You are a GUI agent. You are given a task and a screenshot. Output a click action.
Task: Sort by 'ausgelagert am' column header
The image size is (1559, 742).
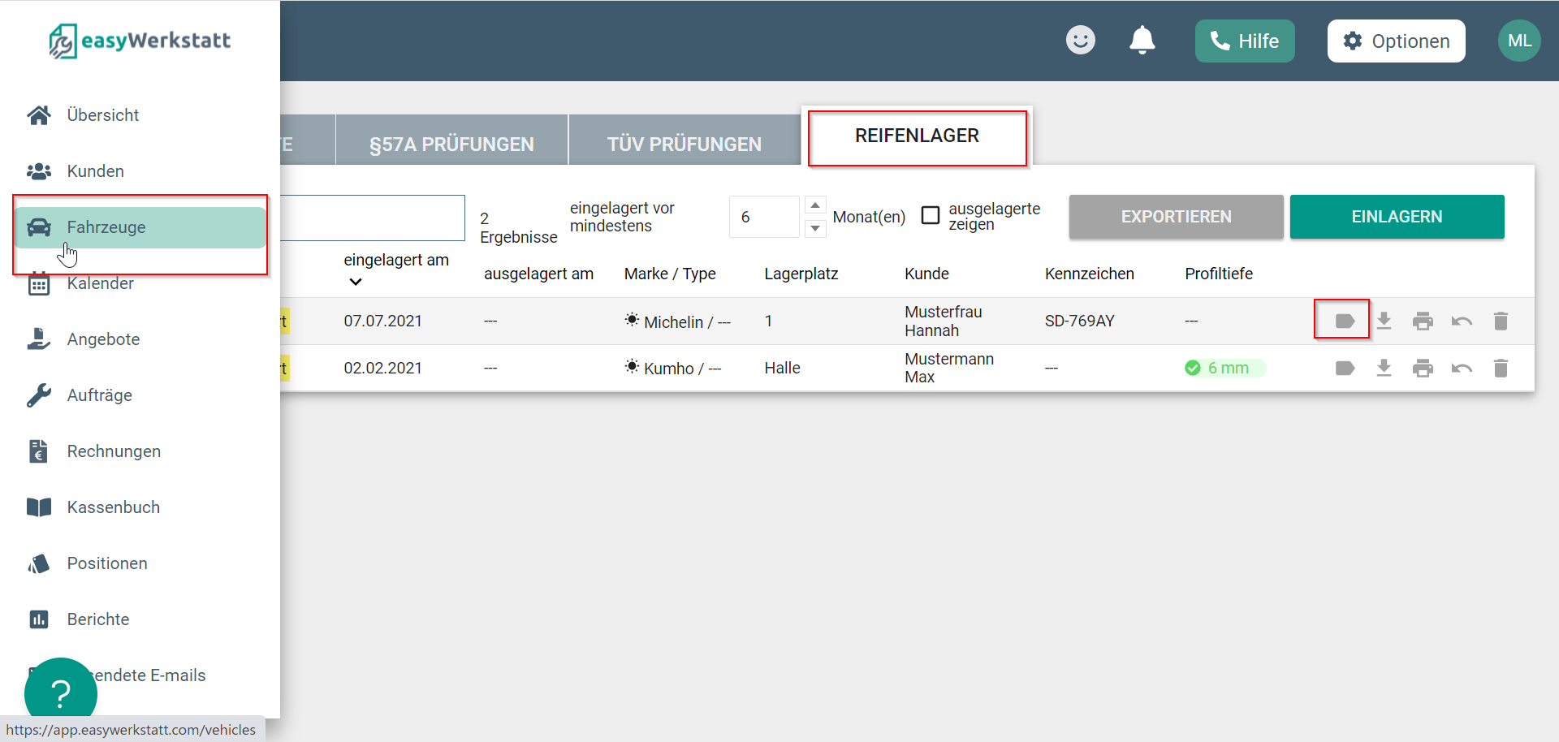point(538,274)
